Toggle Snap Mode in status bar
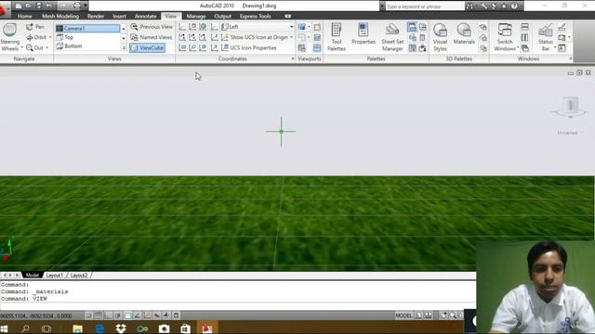 [88, 315]
